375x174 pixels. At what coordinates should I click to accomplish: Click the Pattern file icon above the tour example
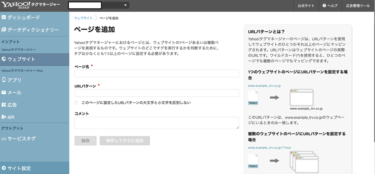pyautogui.click(x=253, y=161)
